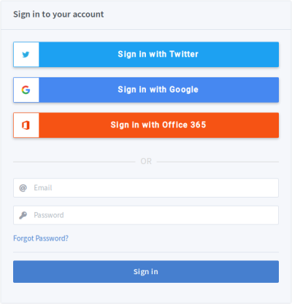Click the 'Sign in to your account' heading
This screenshot has width=292, height=304.
pos(58,15)
